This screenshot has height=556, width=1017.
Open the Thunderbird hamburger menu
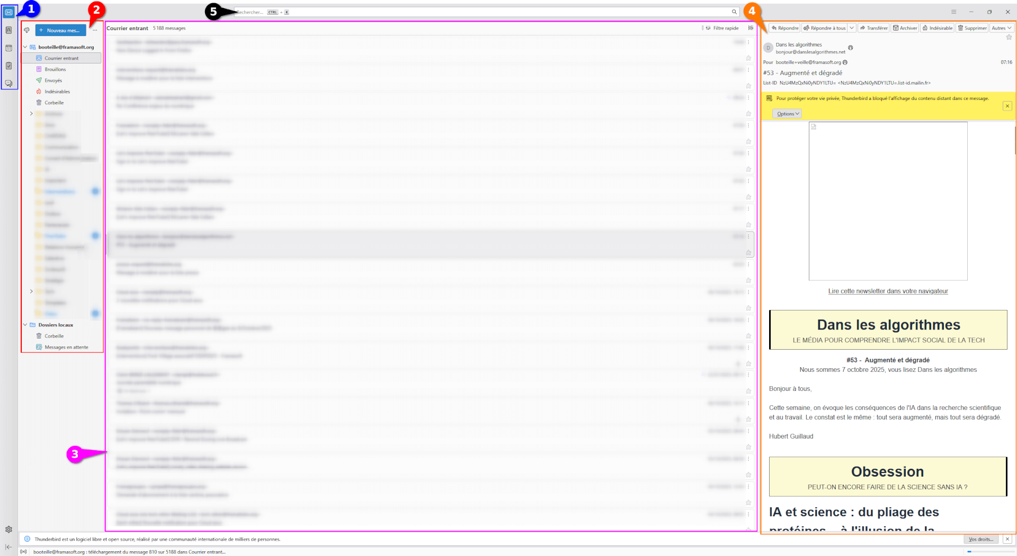point(953,12)
